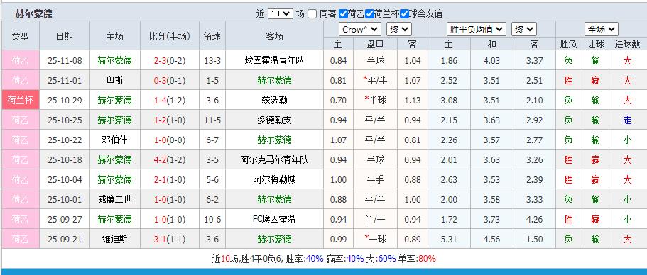Click home odds value 5.31

(x=449, y=239)
